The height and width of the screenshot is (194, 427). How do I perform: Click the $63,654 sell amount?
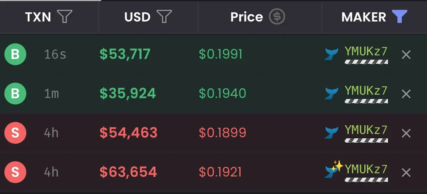(x=128, y=172)
